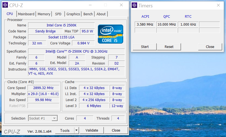This screenshot has width=226, height=137.
Task: Click the ACPI column label
Action: (145, 17)
